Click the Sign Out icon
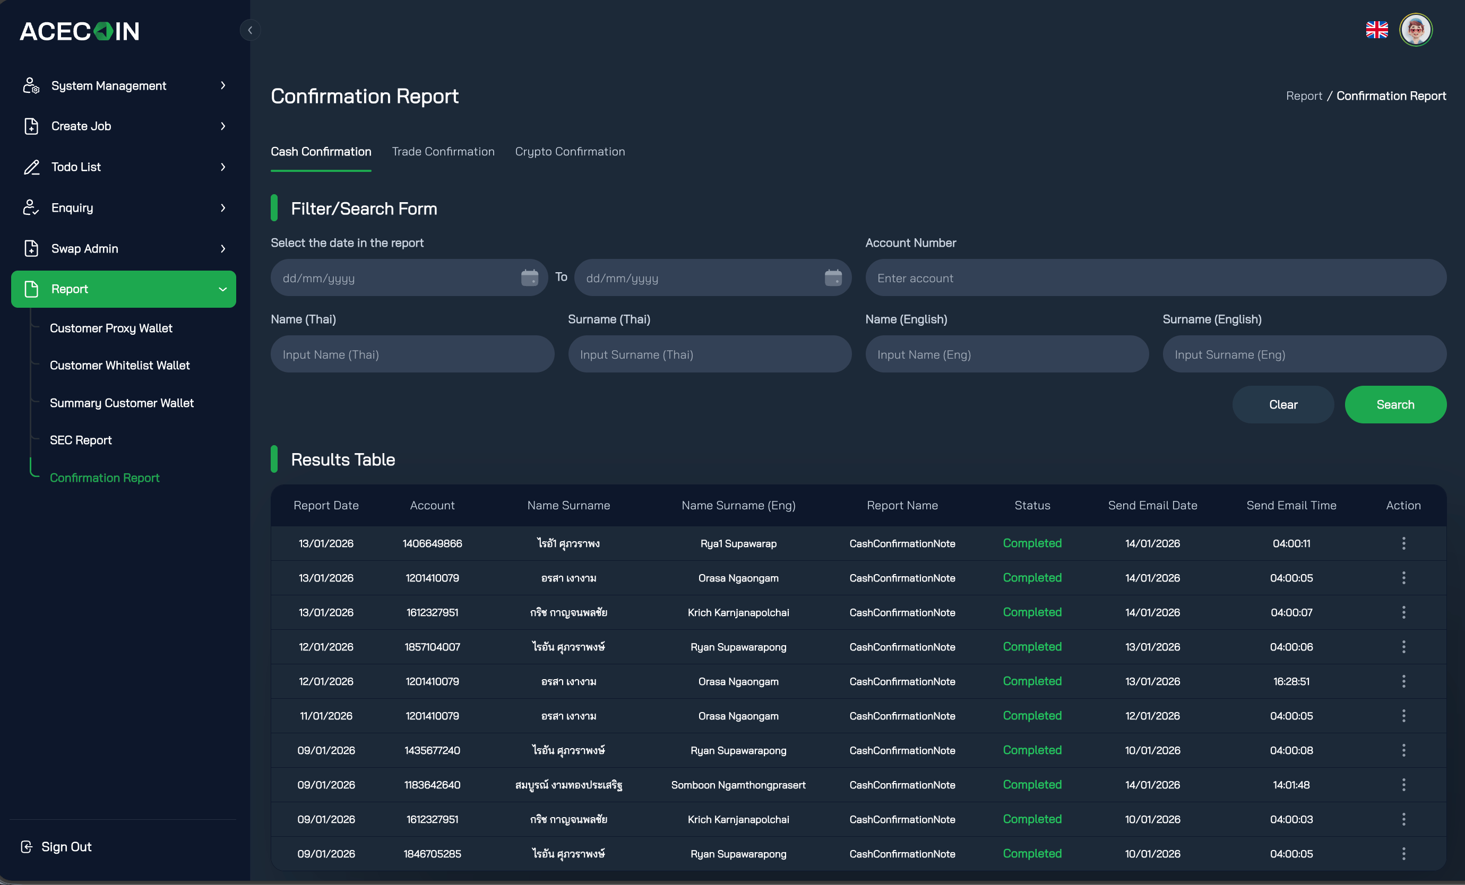1465x885 pixels. tap(26, 846)
